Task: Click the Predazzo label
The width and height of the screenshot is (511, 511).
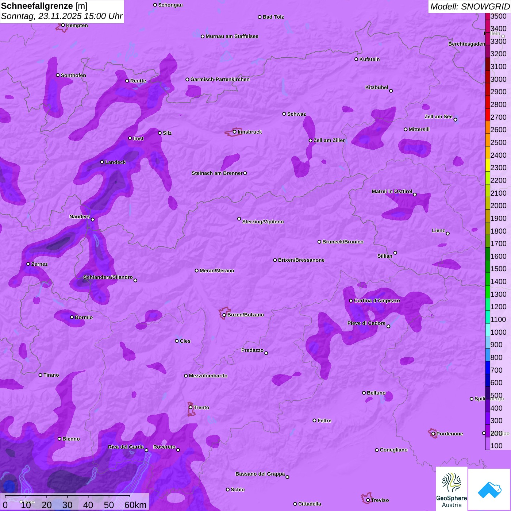Action: point(252,350)
